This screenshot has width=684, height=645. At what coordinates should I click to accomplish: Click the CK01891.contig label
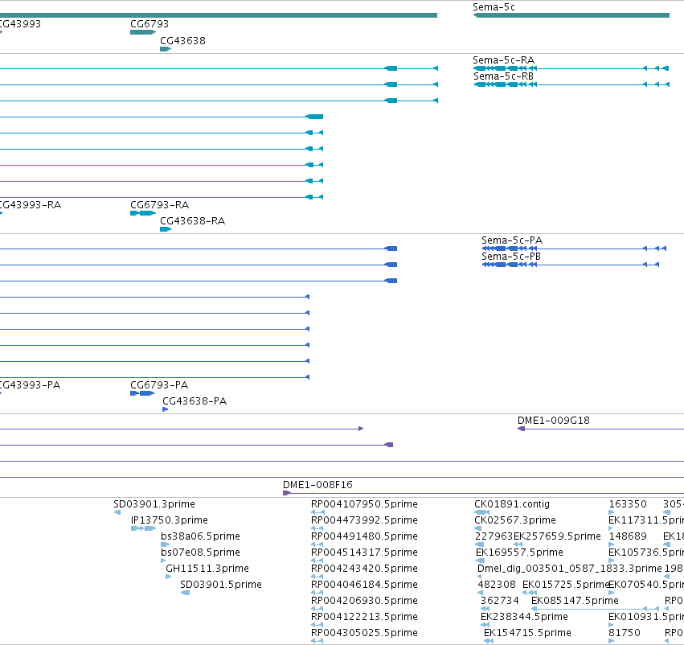pos(512,504)
